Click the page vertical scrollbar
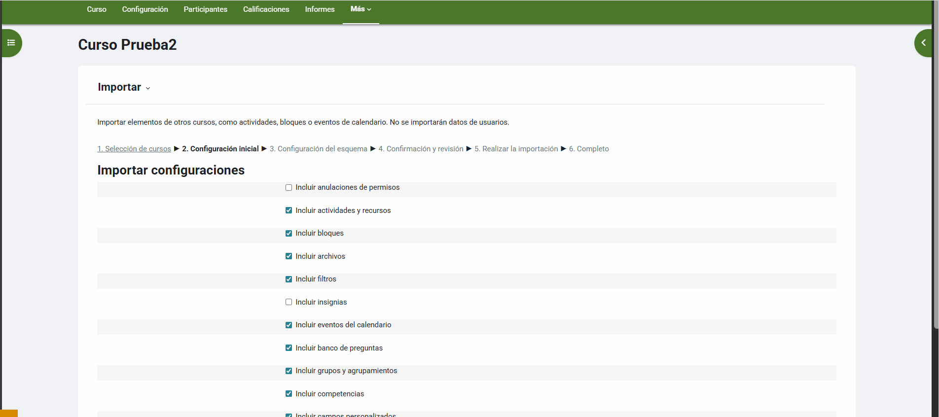 (x=936, y=197)
